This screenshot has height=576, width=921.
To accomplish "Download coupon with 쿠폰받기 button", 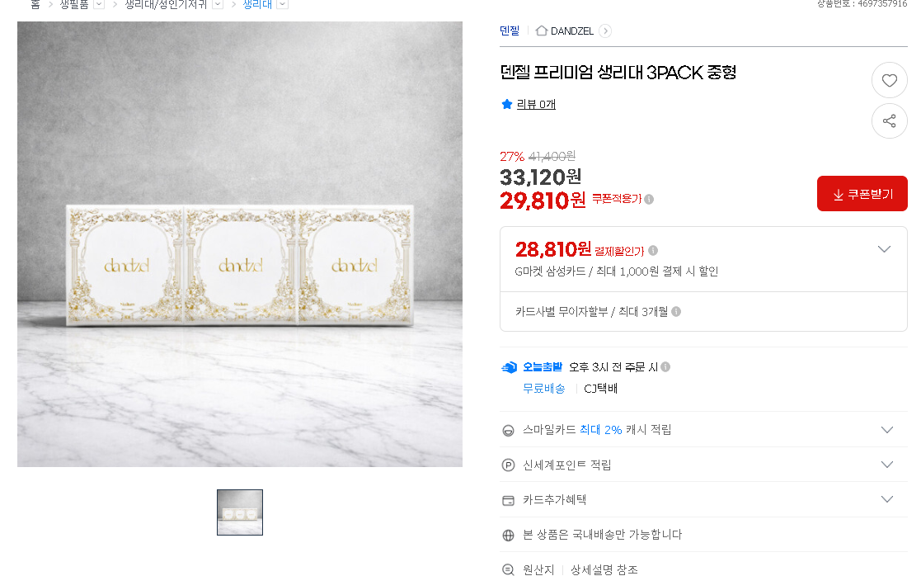I will [x=862, y=193].
